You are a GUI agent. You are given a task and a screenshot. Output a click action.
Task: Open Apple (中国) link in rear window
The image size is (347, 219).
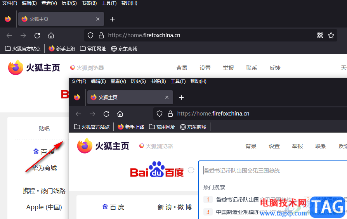coord(44,207)
